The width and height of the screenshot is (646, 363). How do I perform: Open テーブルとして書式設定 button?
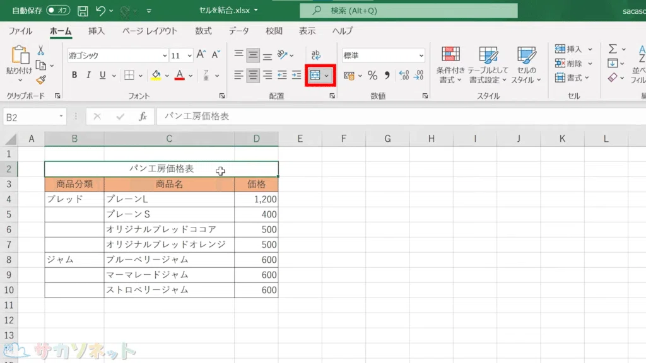[x=488, y=65]
